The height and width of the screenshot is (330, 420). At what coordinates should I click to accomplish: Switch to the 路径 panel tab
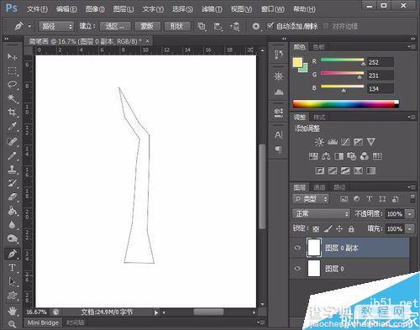pyautogui.click(x=339, y=187)
